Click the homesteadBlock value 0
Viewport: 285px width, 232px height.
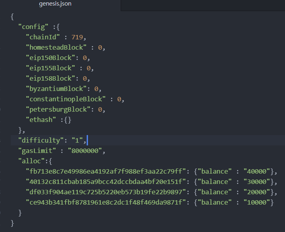(x=100, y=48)
